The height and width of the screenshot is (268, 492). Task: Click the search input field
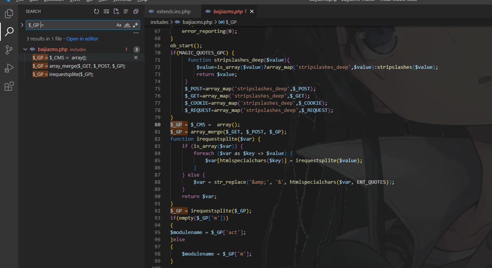(x=70, y=25)
